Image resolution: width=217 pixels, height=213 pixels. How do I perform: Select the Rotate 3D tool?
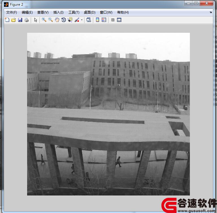(x=64, y=20)
